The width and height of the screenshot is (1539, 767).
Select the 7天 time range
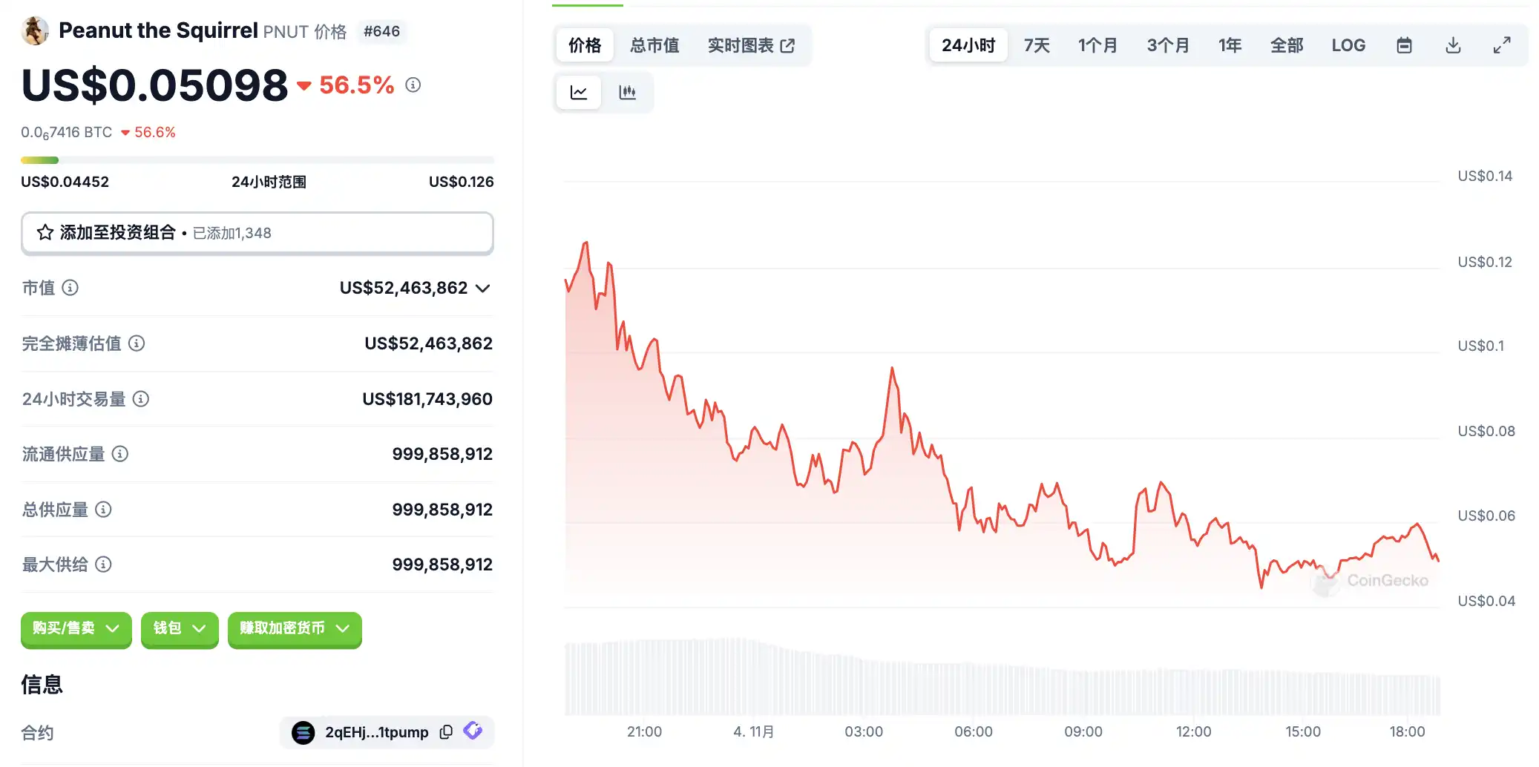(1037, 45)
